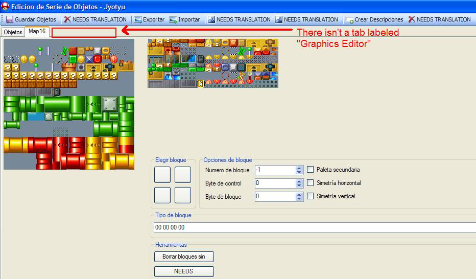Increase Byte de bloque with up arrow
The width and height of the screenshot is (476, 279).
click(299, 194)
